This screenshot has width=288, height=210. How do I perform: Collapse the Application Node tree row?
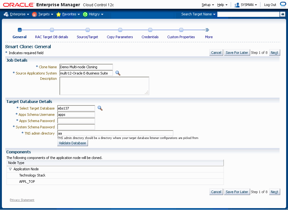[x=10, y=169]
